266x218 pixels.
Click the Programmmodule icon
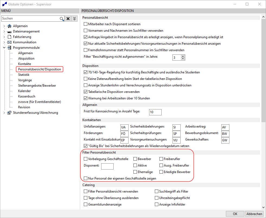pos(10,48)
